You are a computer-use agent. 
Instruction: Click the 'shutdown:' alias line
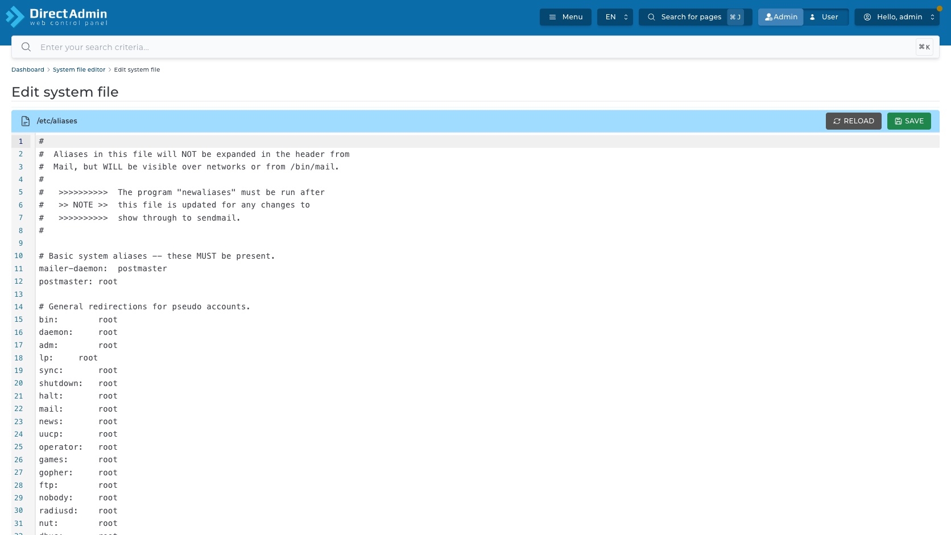click(x=78, y=383)
